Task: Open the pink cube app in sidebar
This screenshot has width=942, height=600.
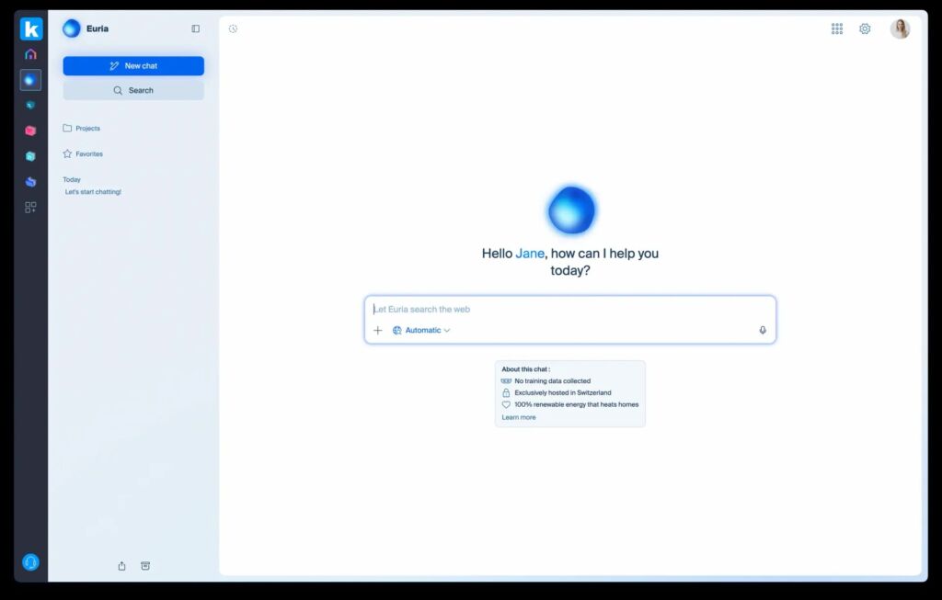Action: pyautogui.click(x=30, y=130)
